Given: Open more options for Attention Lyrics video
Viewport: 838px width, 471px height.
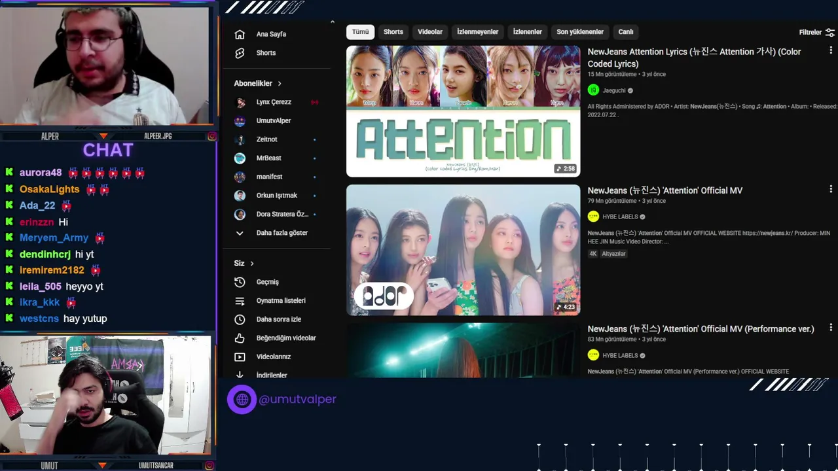Looking at the screenshot, I should click(831, 50).
